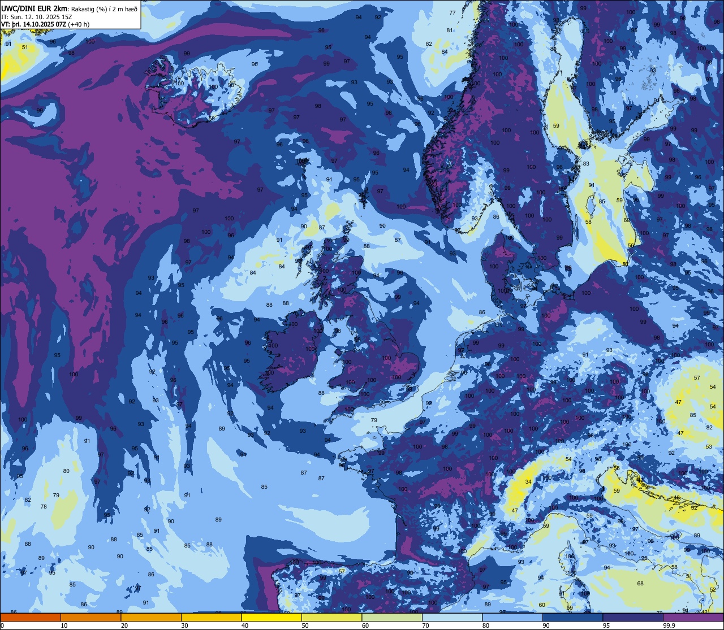Viewport: 724px width, 630px height.
Task: Click the '77' humidity value at the top
Action: [453, 12]
